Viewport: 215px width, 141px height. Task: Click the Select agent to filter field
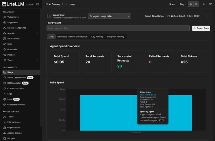click(118, 28)
